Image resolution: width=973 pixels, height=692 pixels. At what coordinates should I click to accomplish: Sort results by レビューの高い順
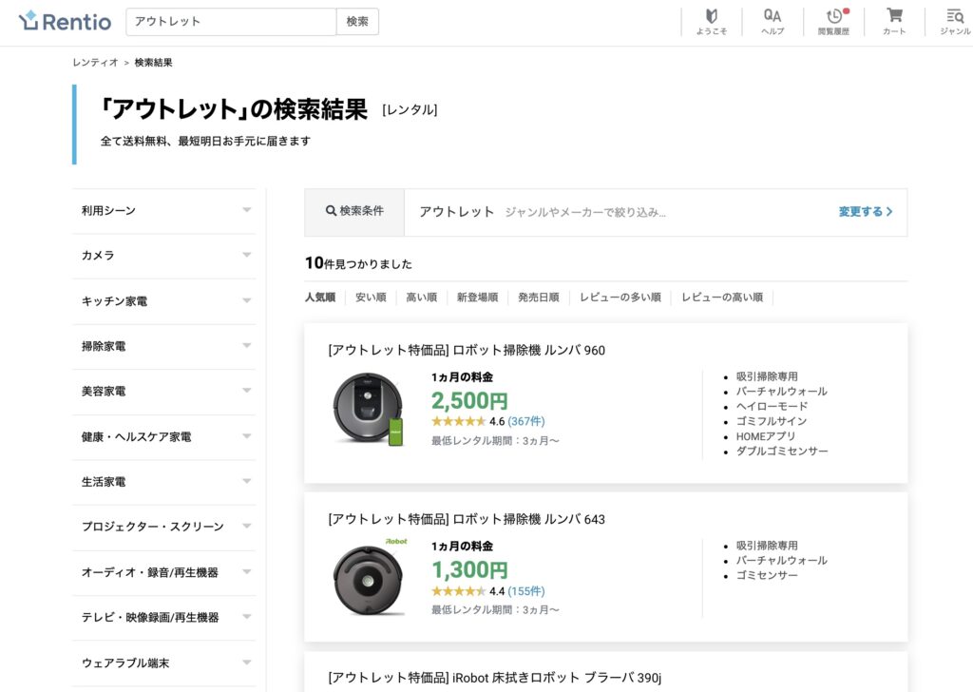pos(722,298)
